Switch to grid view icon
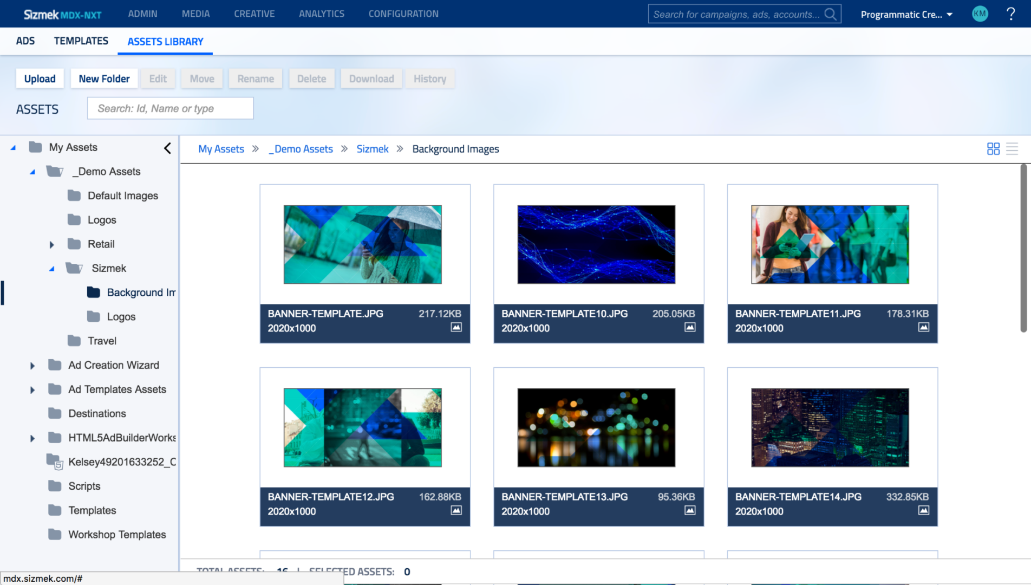 pos(993,149)
